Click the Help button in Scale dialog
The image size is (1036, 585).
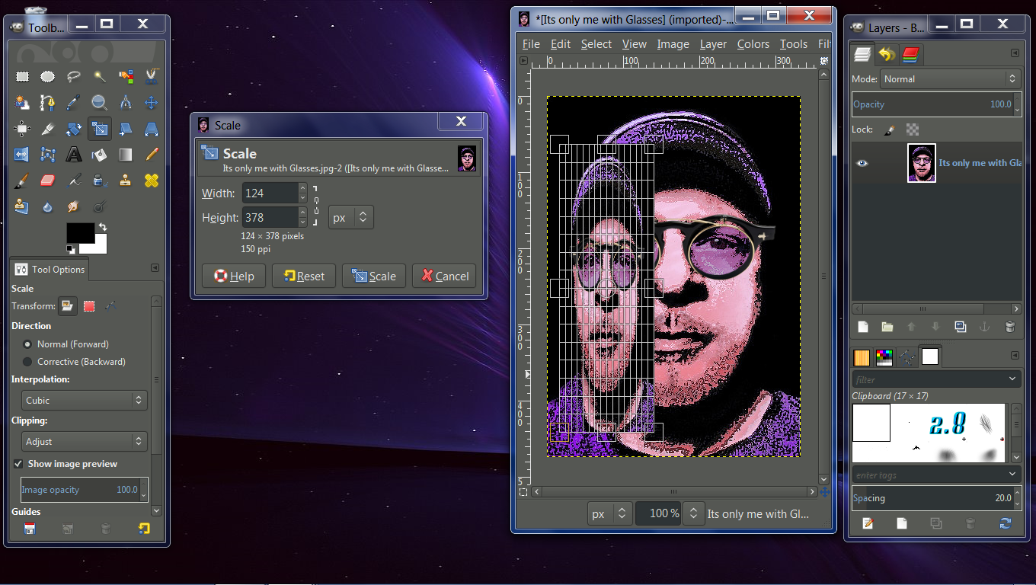(x=234, y=276)
